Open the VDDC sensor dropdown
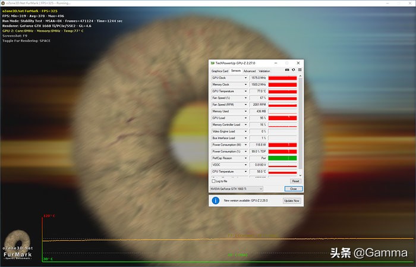The image size is (416, 267). click(245, 165)
